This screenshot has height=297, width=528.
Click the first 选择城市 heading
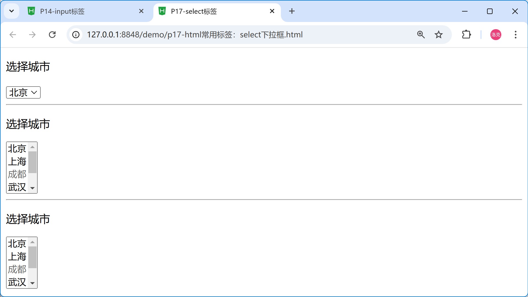coord(28,67)
